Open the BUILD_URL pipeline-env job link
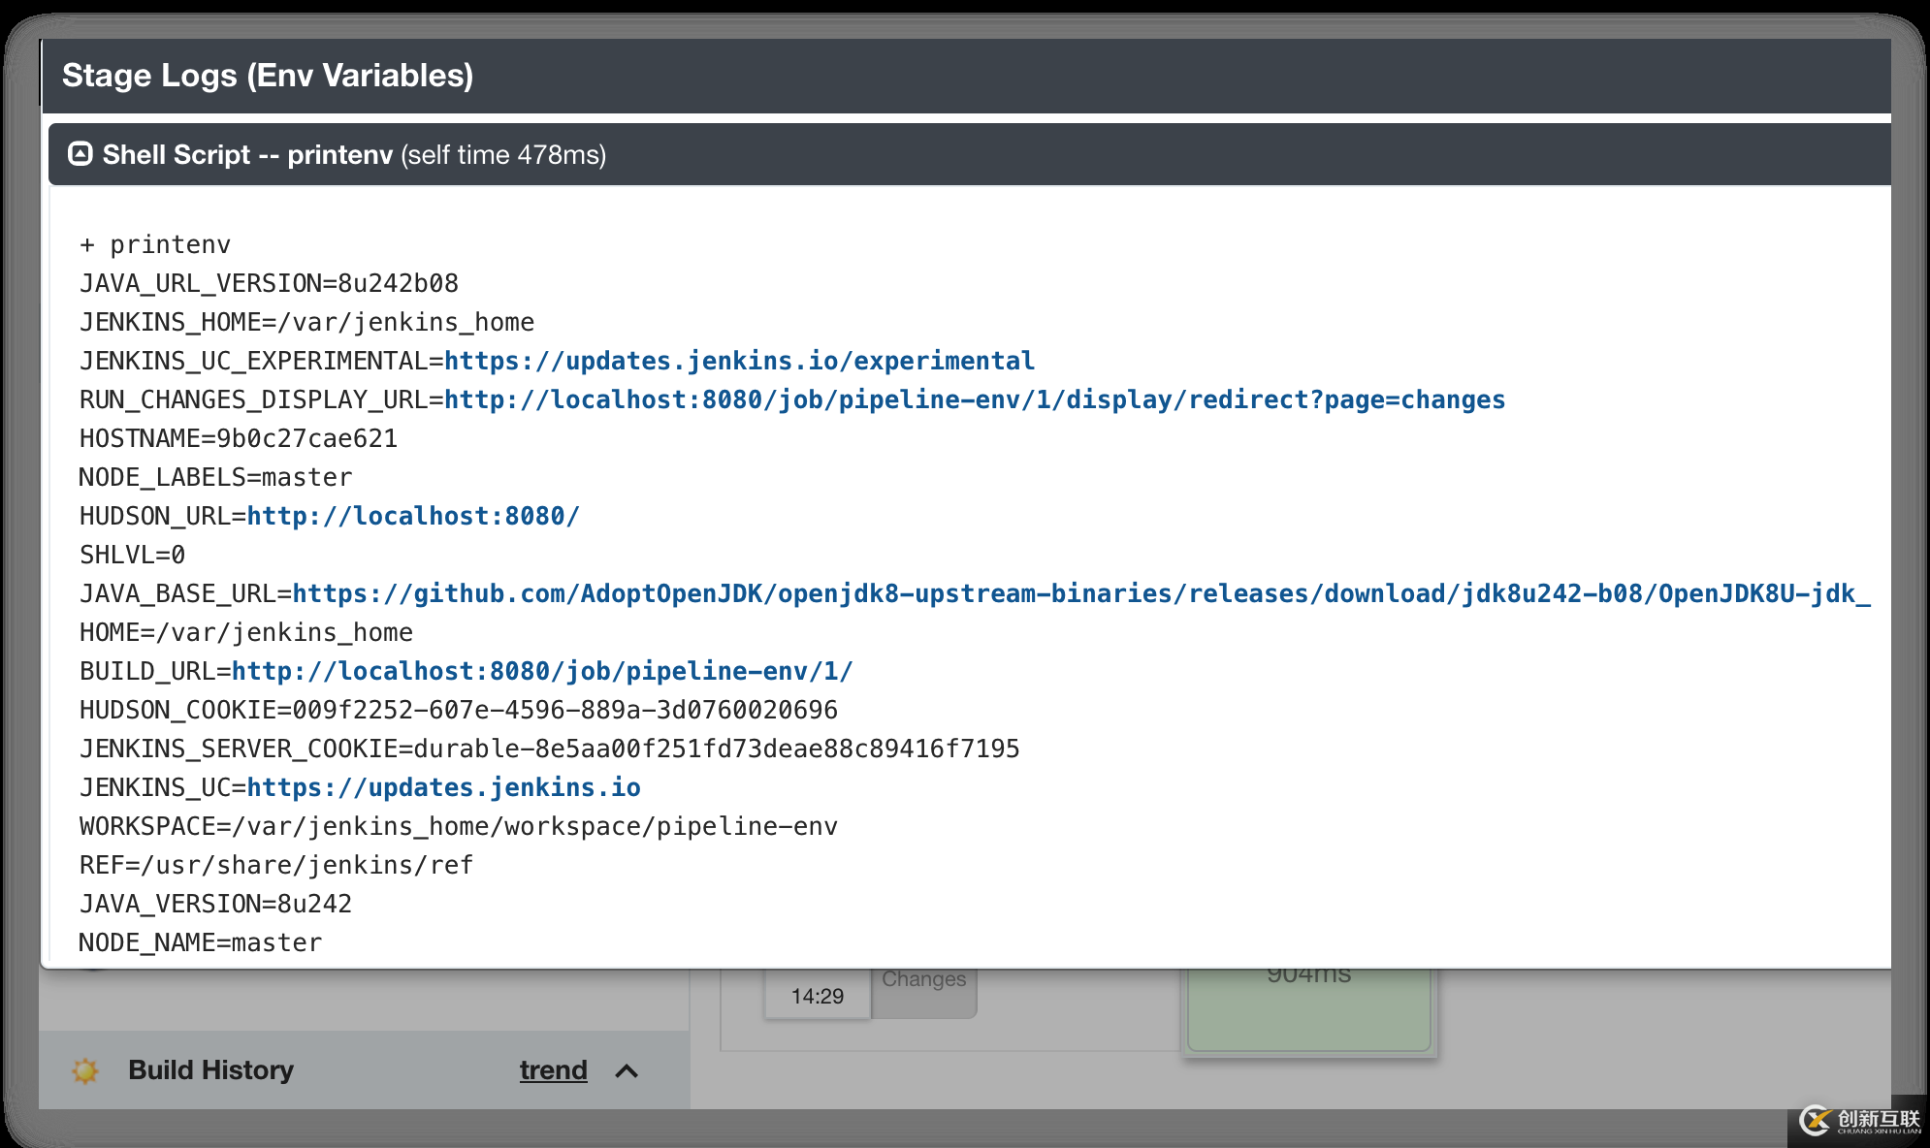The image size is (1930, 1148). tap(543, 670)
